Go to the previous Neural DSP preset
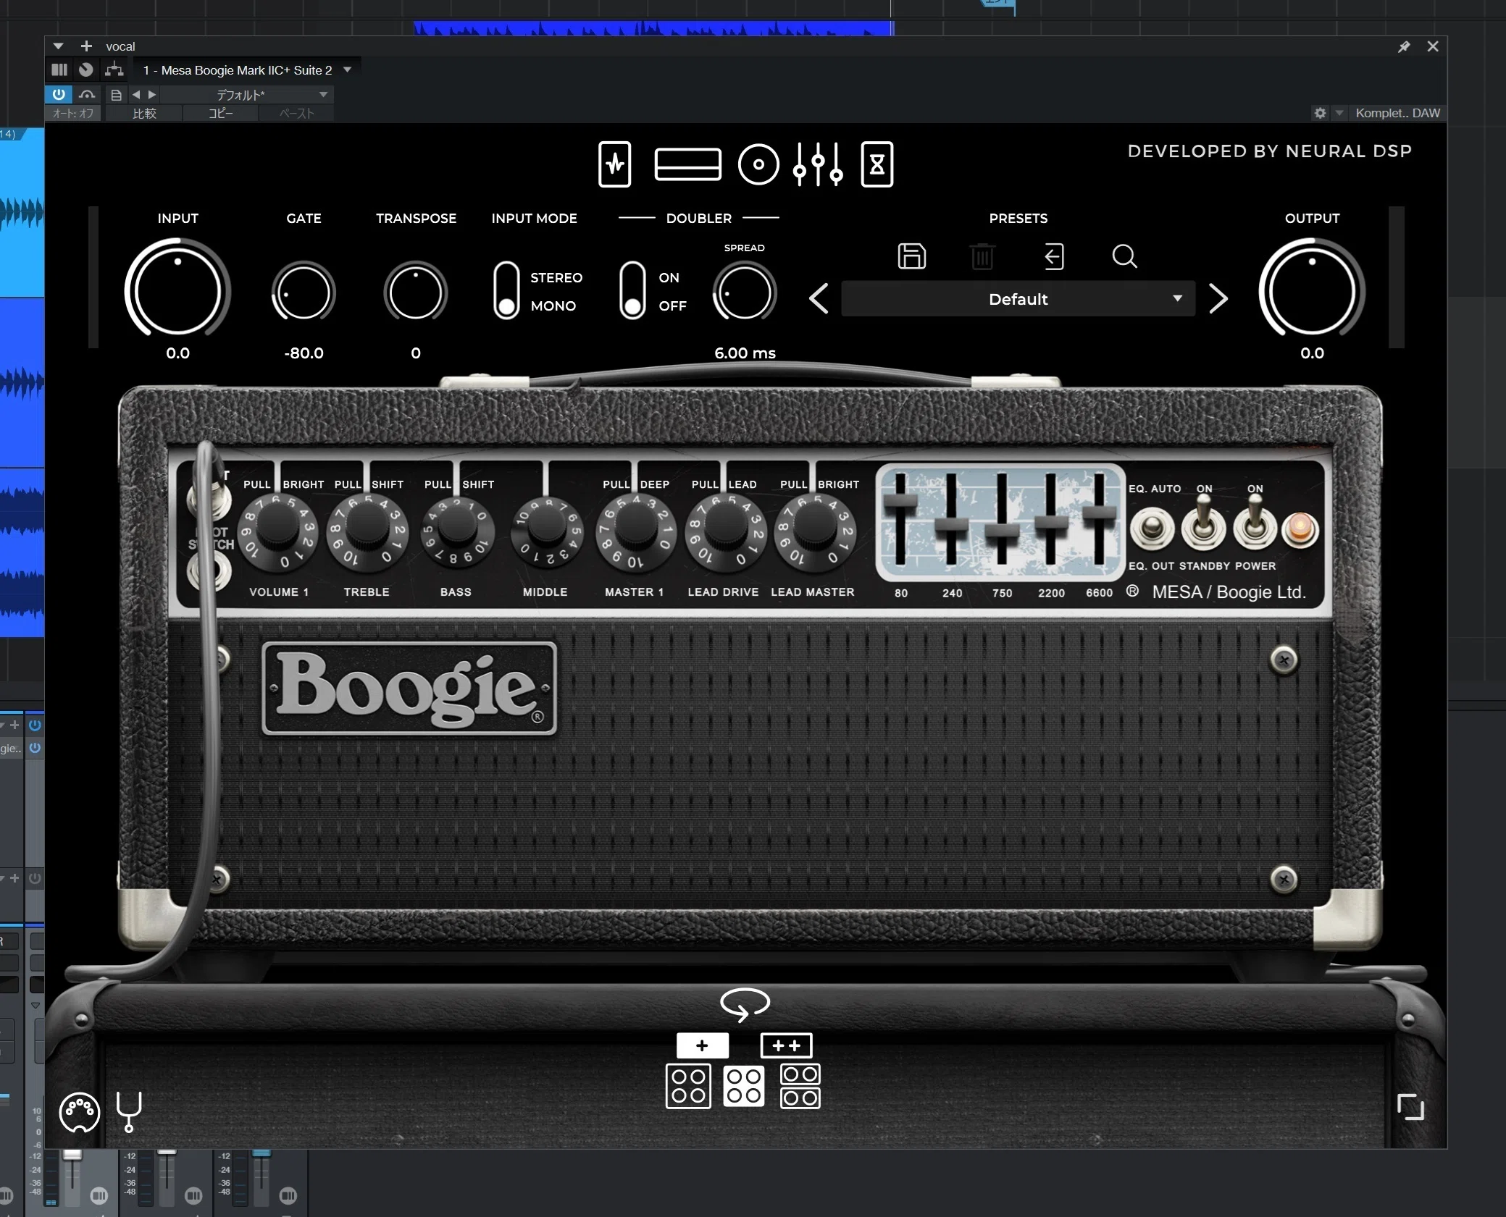Screen dimensions: 1506x1217 coord(819,298)
